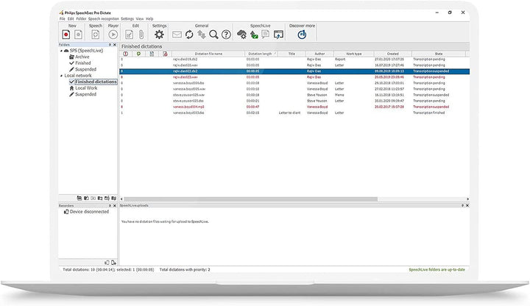Click the Discover more blue icon
The image size is (530, 306).
[302, 35]
